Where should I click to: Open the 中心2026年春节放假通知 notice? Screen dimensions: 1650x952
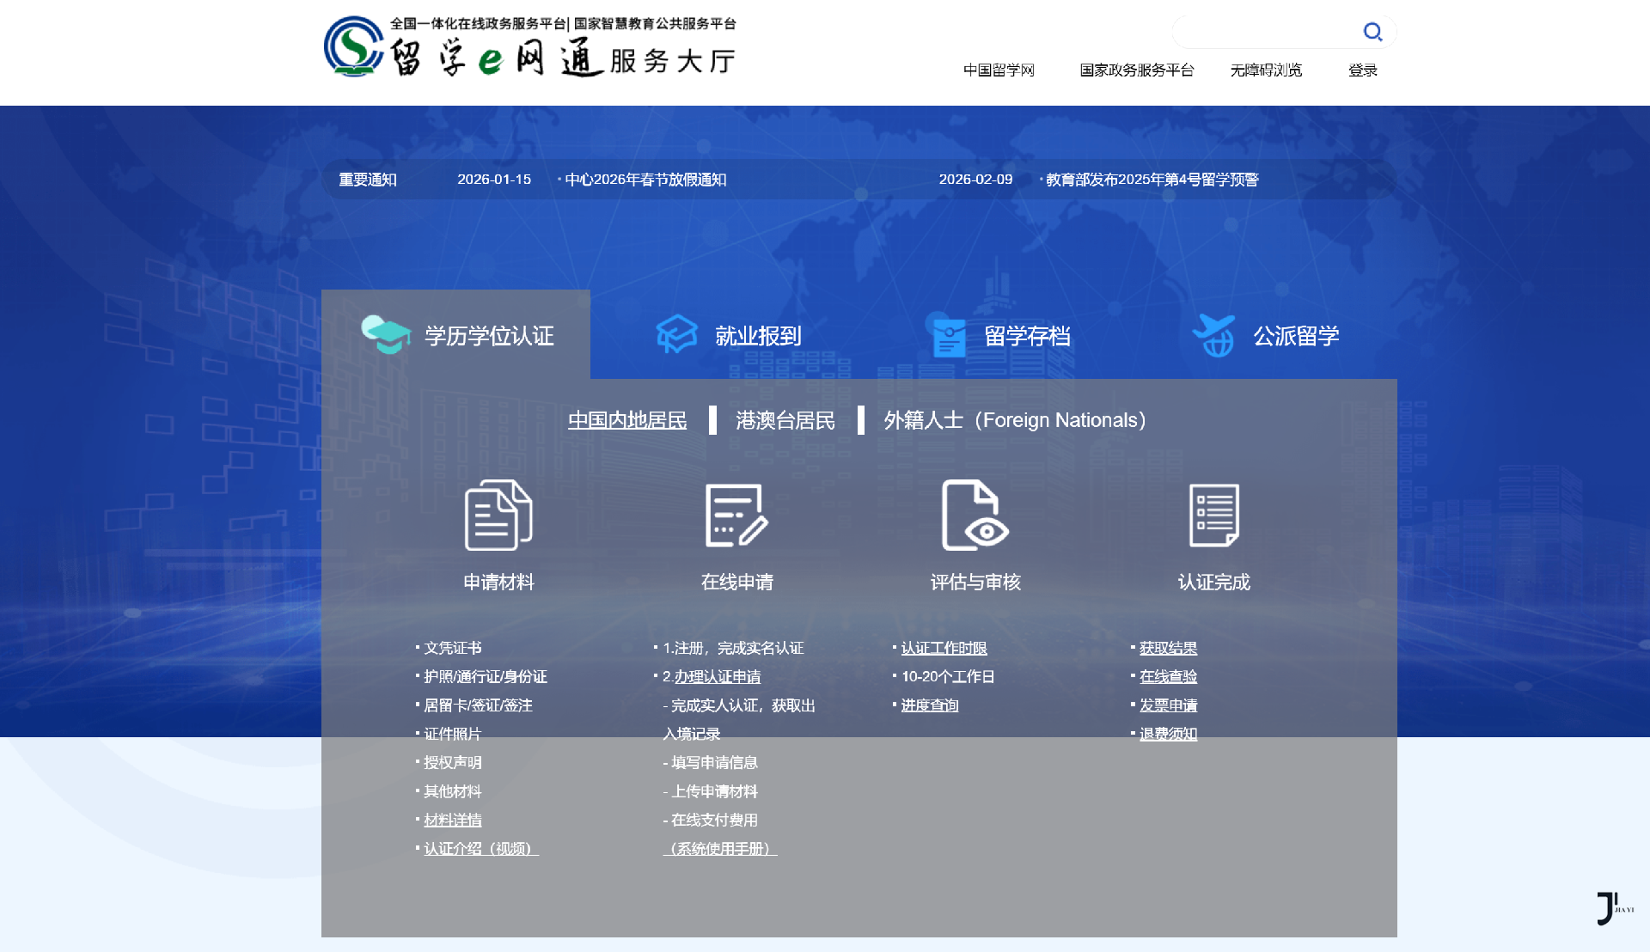pos(646,180)
